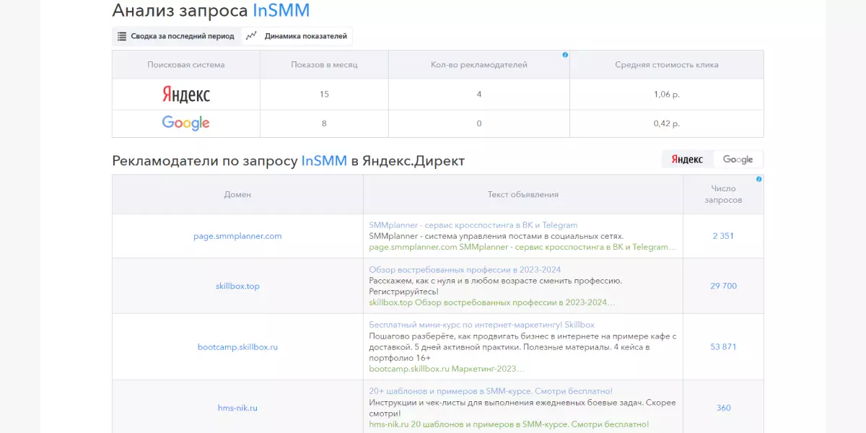The width and height of the screenshot is (866, 433).
Task: Click info icon above Число запросов column
Action: [758, 179]
